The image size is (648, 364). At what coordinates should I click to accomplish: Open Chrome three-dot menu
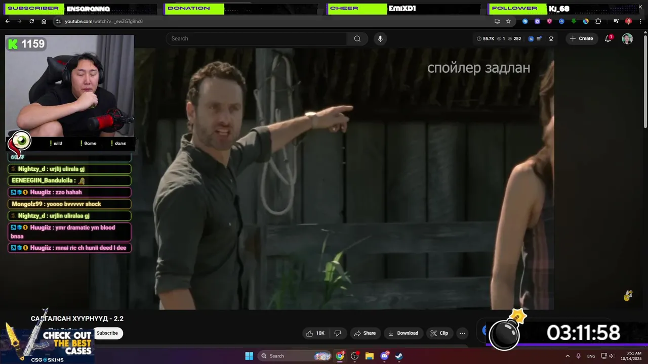coord(640,21)
